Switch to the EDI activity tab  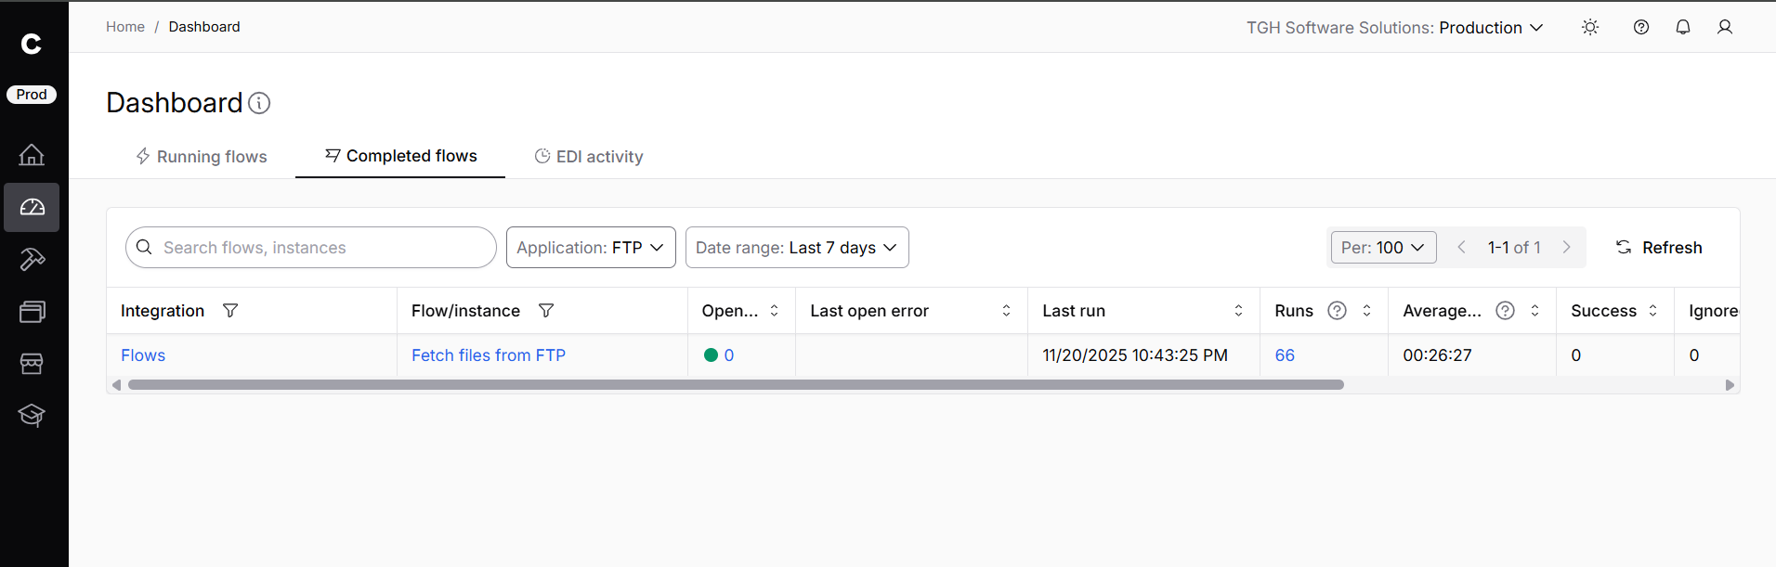pos(589,157)
